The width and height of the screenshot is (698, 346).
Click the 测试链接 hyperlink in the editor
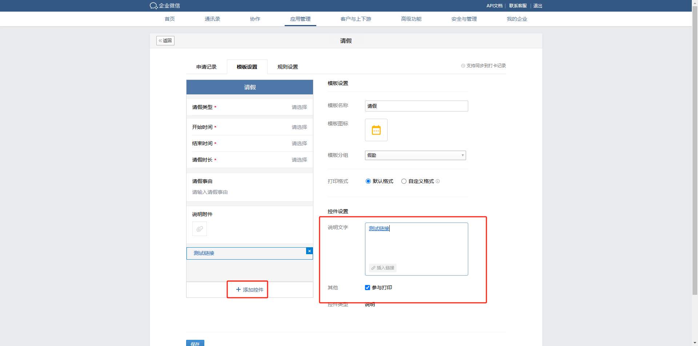click(379, 228)
